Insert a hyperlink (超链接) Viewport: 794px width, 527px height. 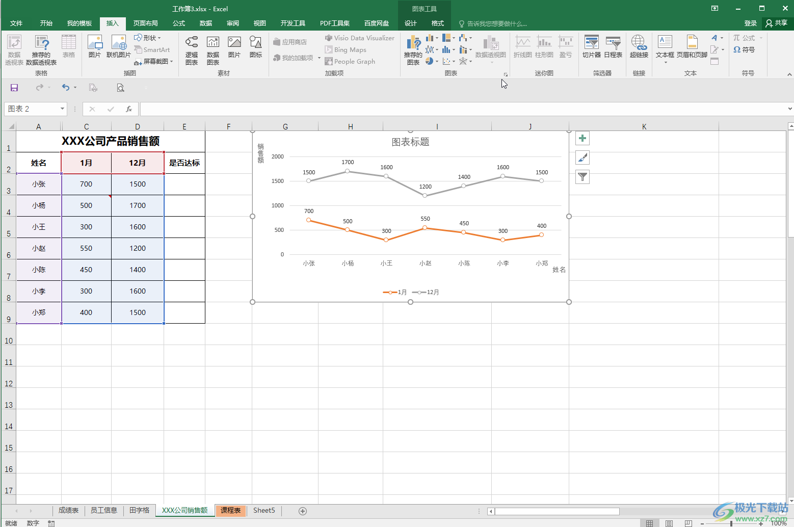[x=639, y=47]
